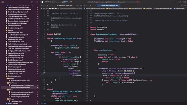Open DownloadWithCombine.swift file

(16, 65)
